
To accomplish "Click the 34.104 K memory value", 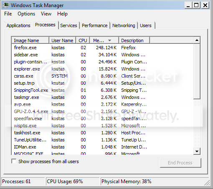I will 107,55.
